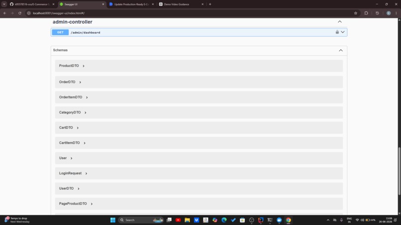The image size is (401, 225).
Task: Reload the Swagger page
Action: pos(20,13)
